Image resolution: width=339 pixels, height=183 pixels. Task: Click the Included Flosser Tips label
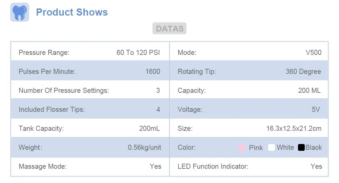(x=52, y=109)
